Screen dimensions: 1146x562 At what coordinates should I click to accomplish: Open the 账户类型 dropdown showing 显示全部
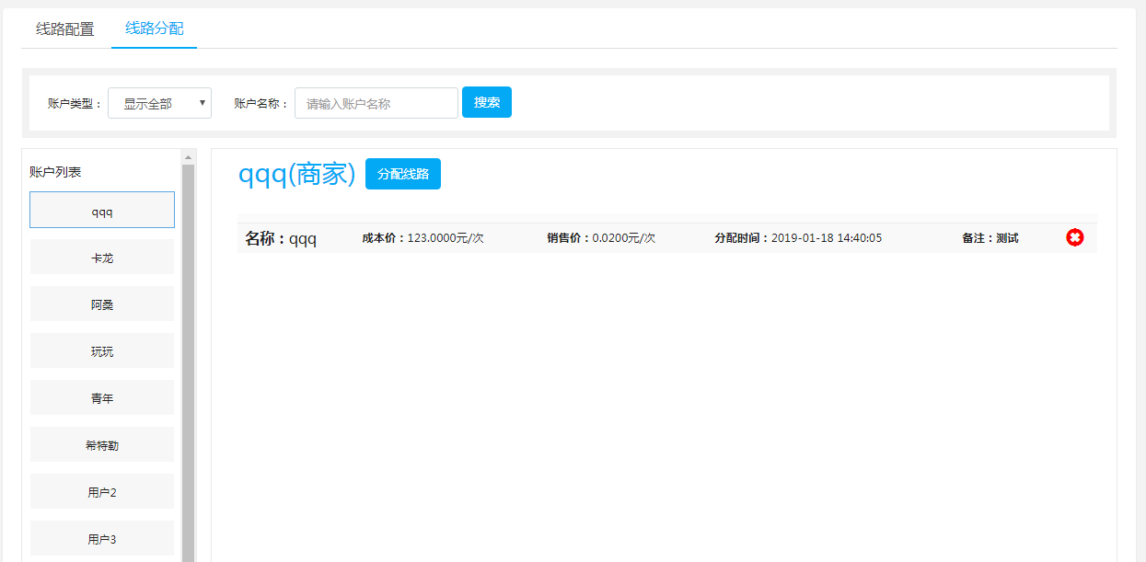click(159, 103)
